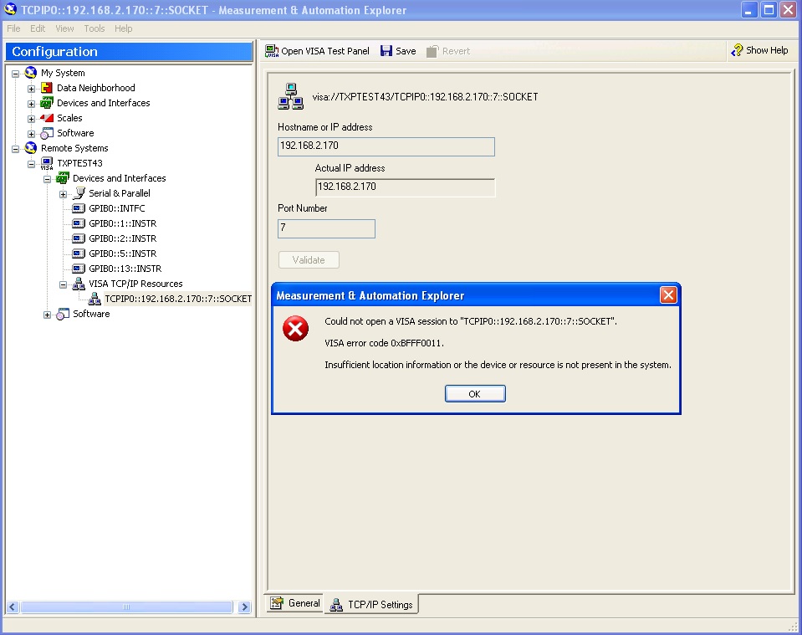Screen dimensions: 802x635
Task: Open the Tools menu
Action: (95, 28)
